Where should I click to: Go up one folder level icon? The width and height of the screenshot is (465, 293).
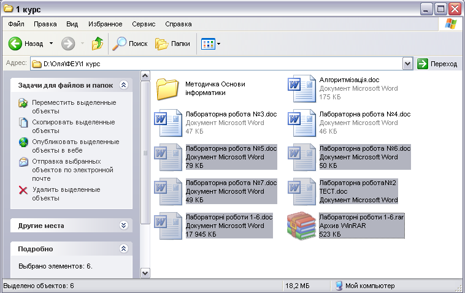pyautogui.click(x=98, y=44)
